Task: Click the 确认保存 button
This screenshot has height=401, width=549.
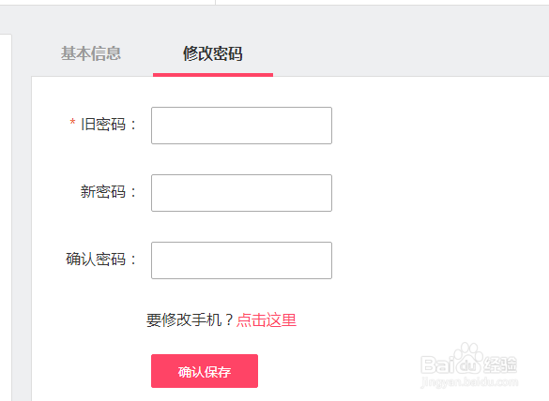Action: pos(205,371)
